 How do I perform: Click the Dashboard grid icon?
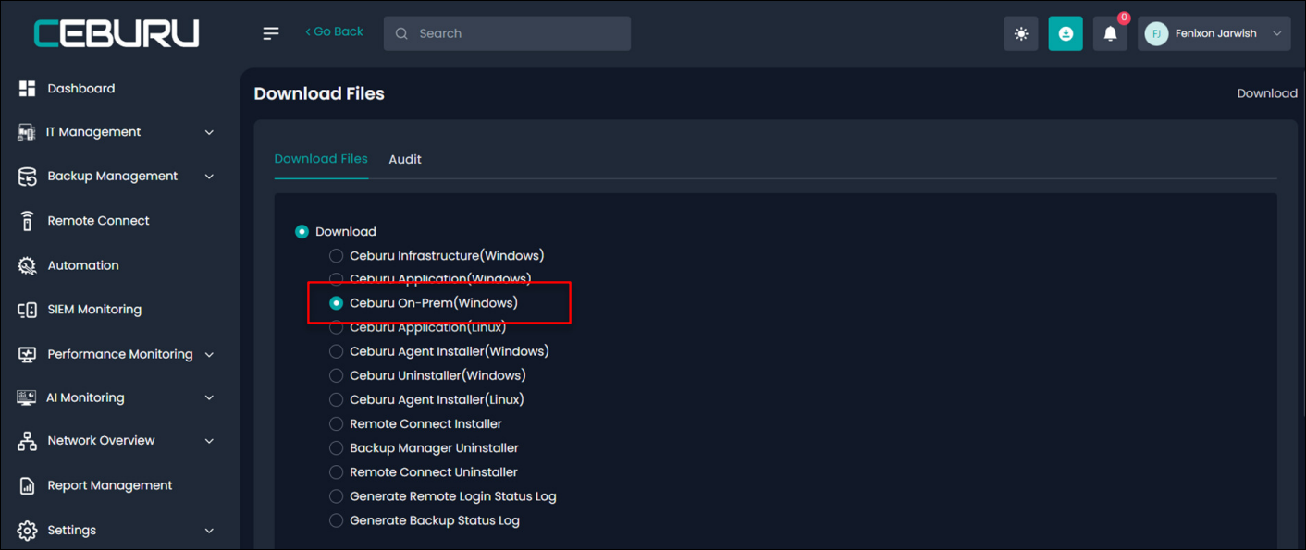tap(27, 89)
